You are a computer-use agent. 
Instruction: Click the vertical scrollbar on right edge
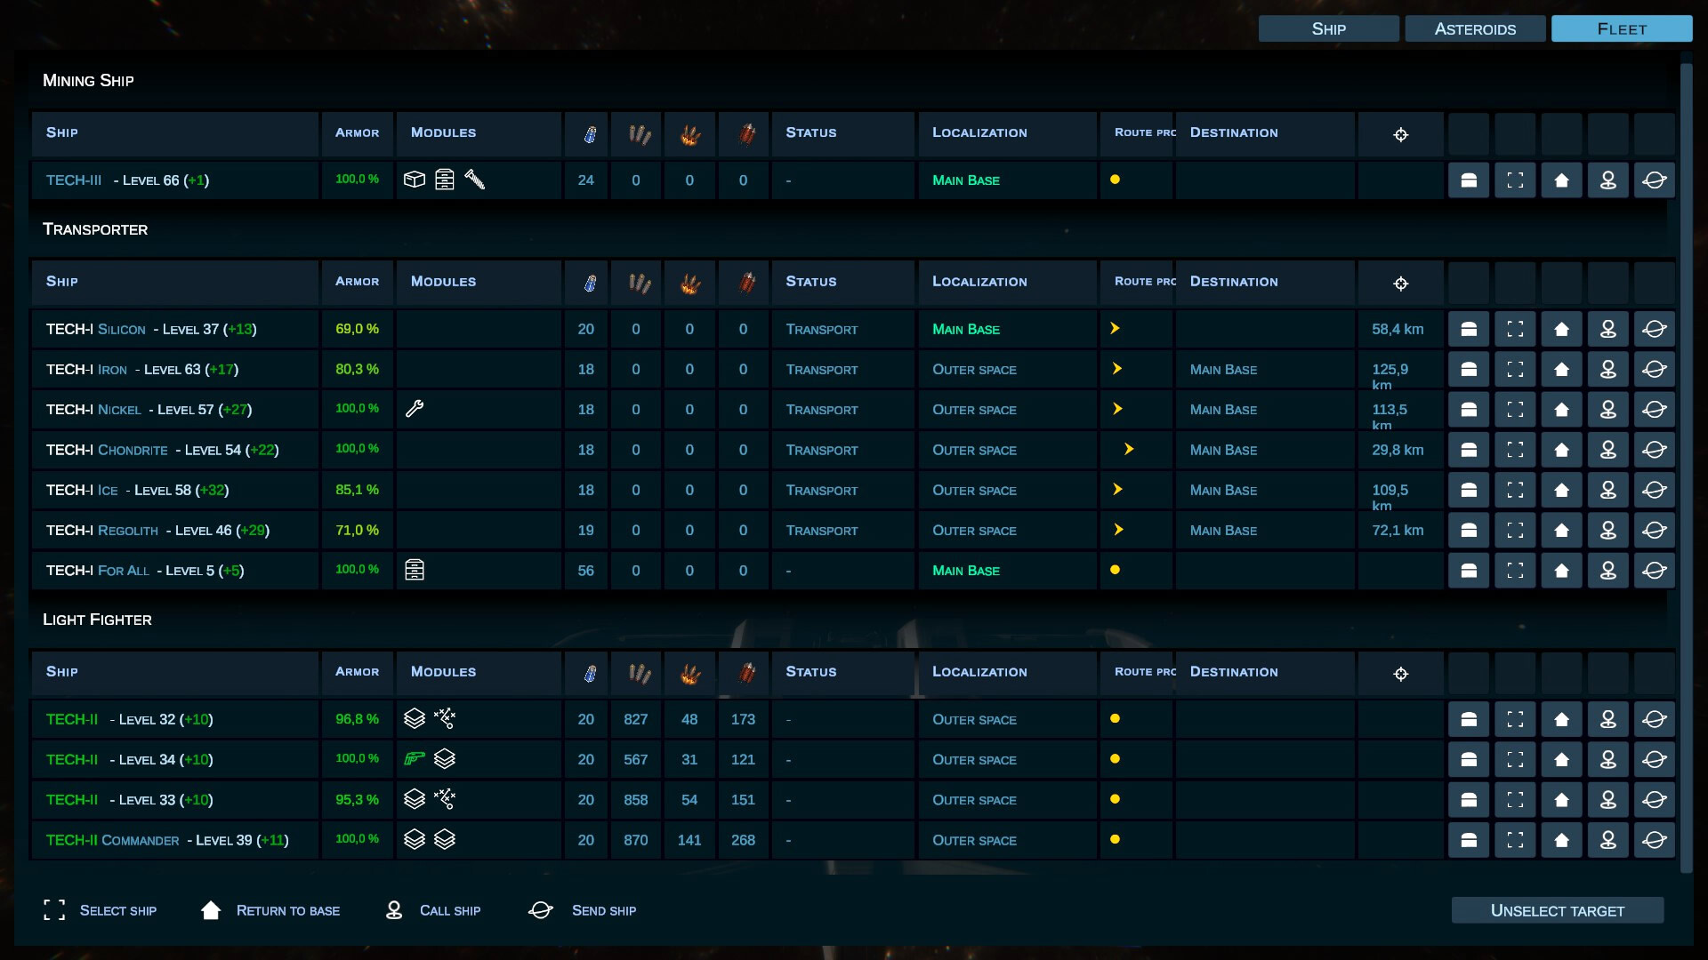click(1686, 462)
